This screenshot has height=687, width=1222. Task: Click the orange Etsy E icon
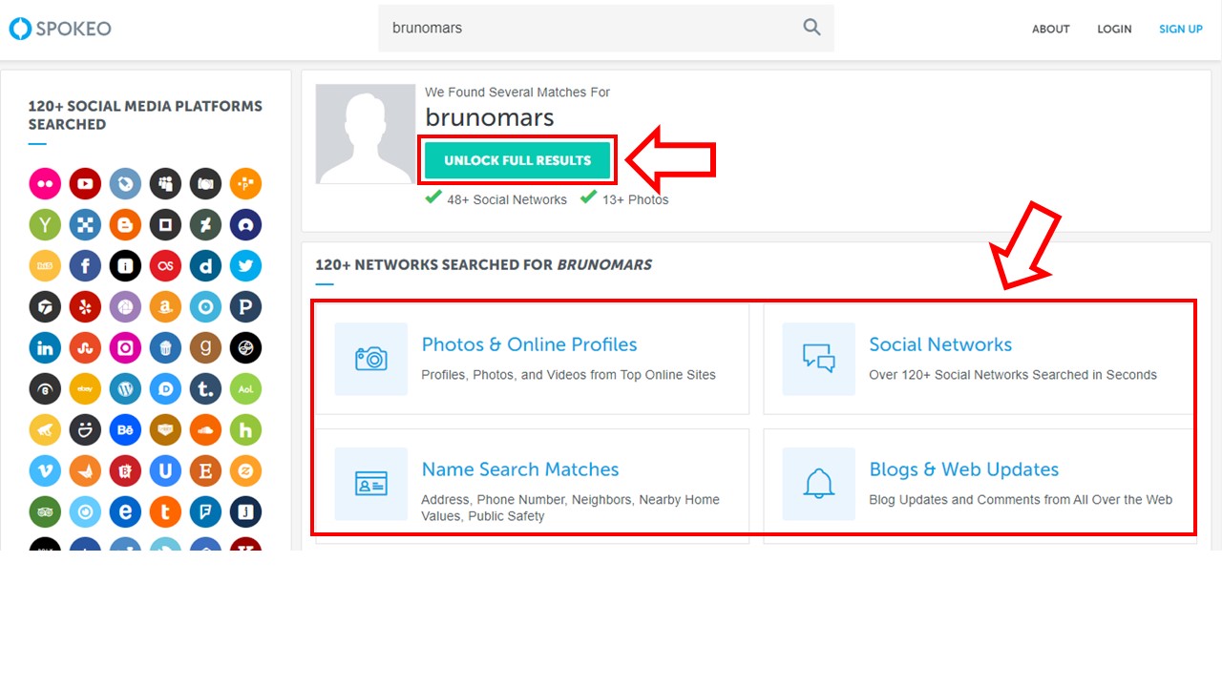[x=205, y=471]
